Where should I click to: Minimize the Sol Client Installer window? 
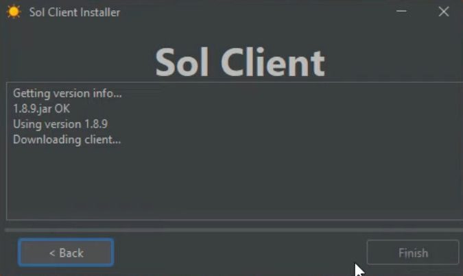coord(401,12)
